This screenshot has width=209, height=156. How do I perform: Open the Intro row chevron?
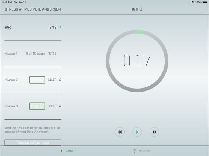pos(60,27)
